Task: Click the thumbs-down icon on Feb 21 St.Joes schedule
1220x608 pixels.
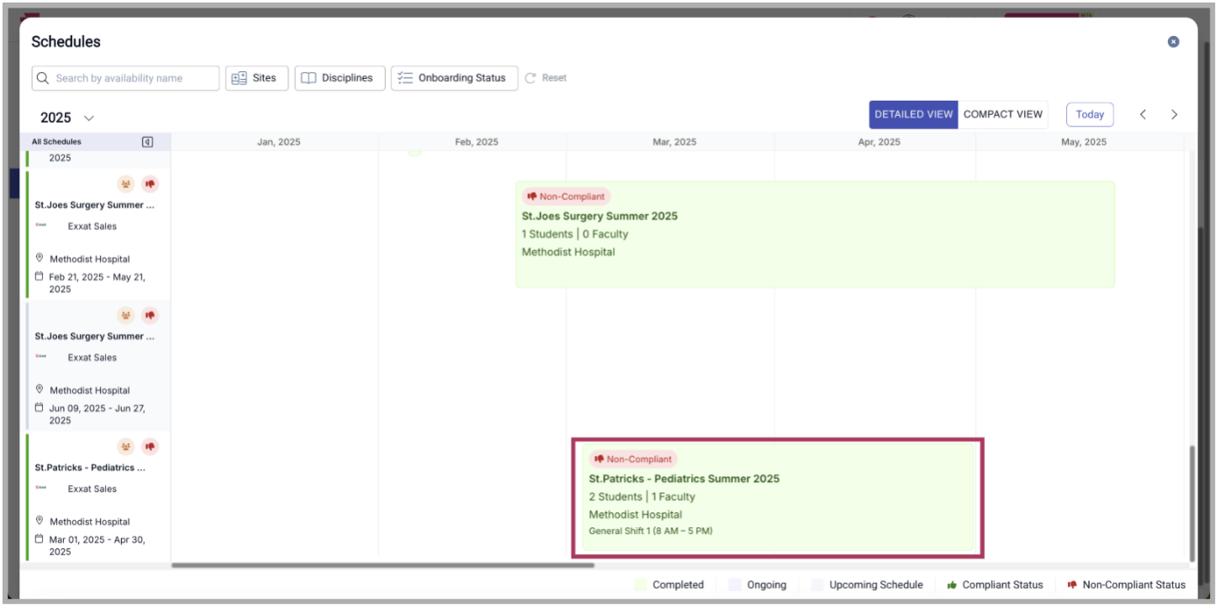Action: pos(150,184)
